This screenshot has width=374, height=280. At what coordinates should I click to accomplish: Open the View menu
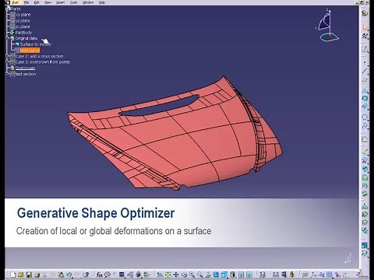(48, 2)
